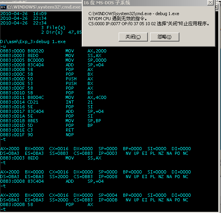The height and width of the screenshot is (213, 221).
Task: Click the RET instruction line
Action: coord(37,130)
